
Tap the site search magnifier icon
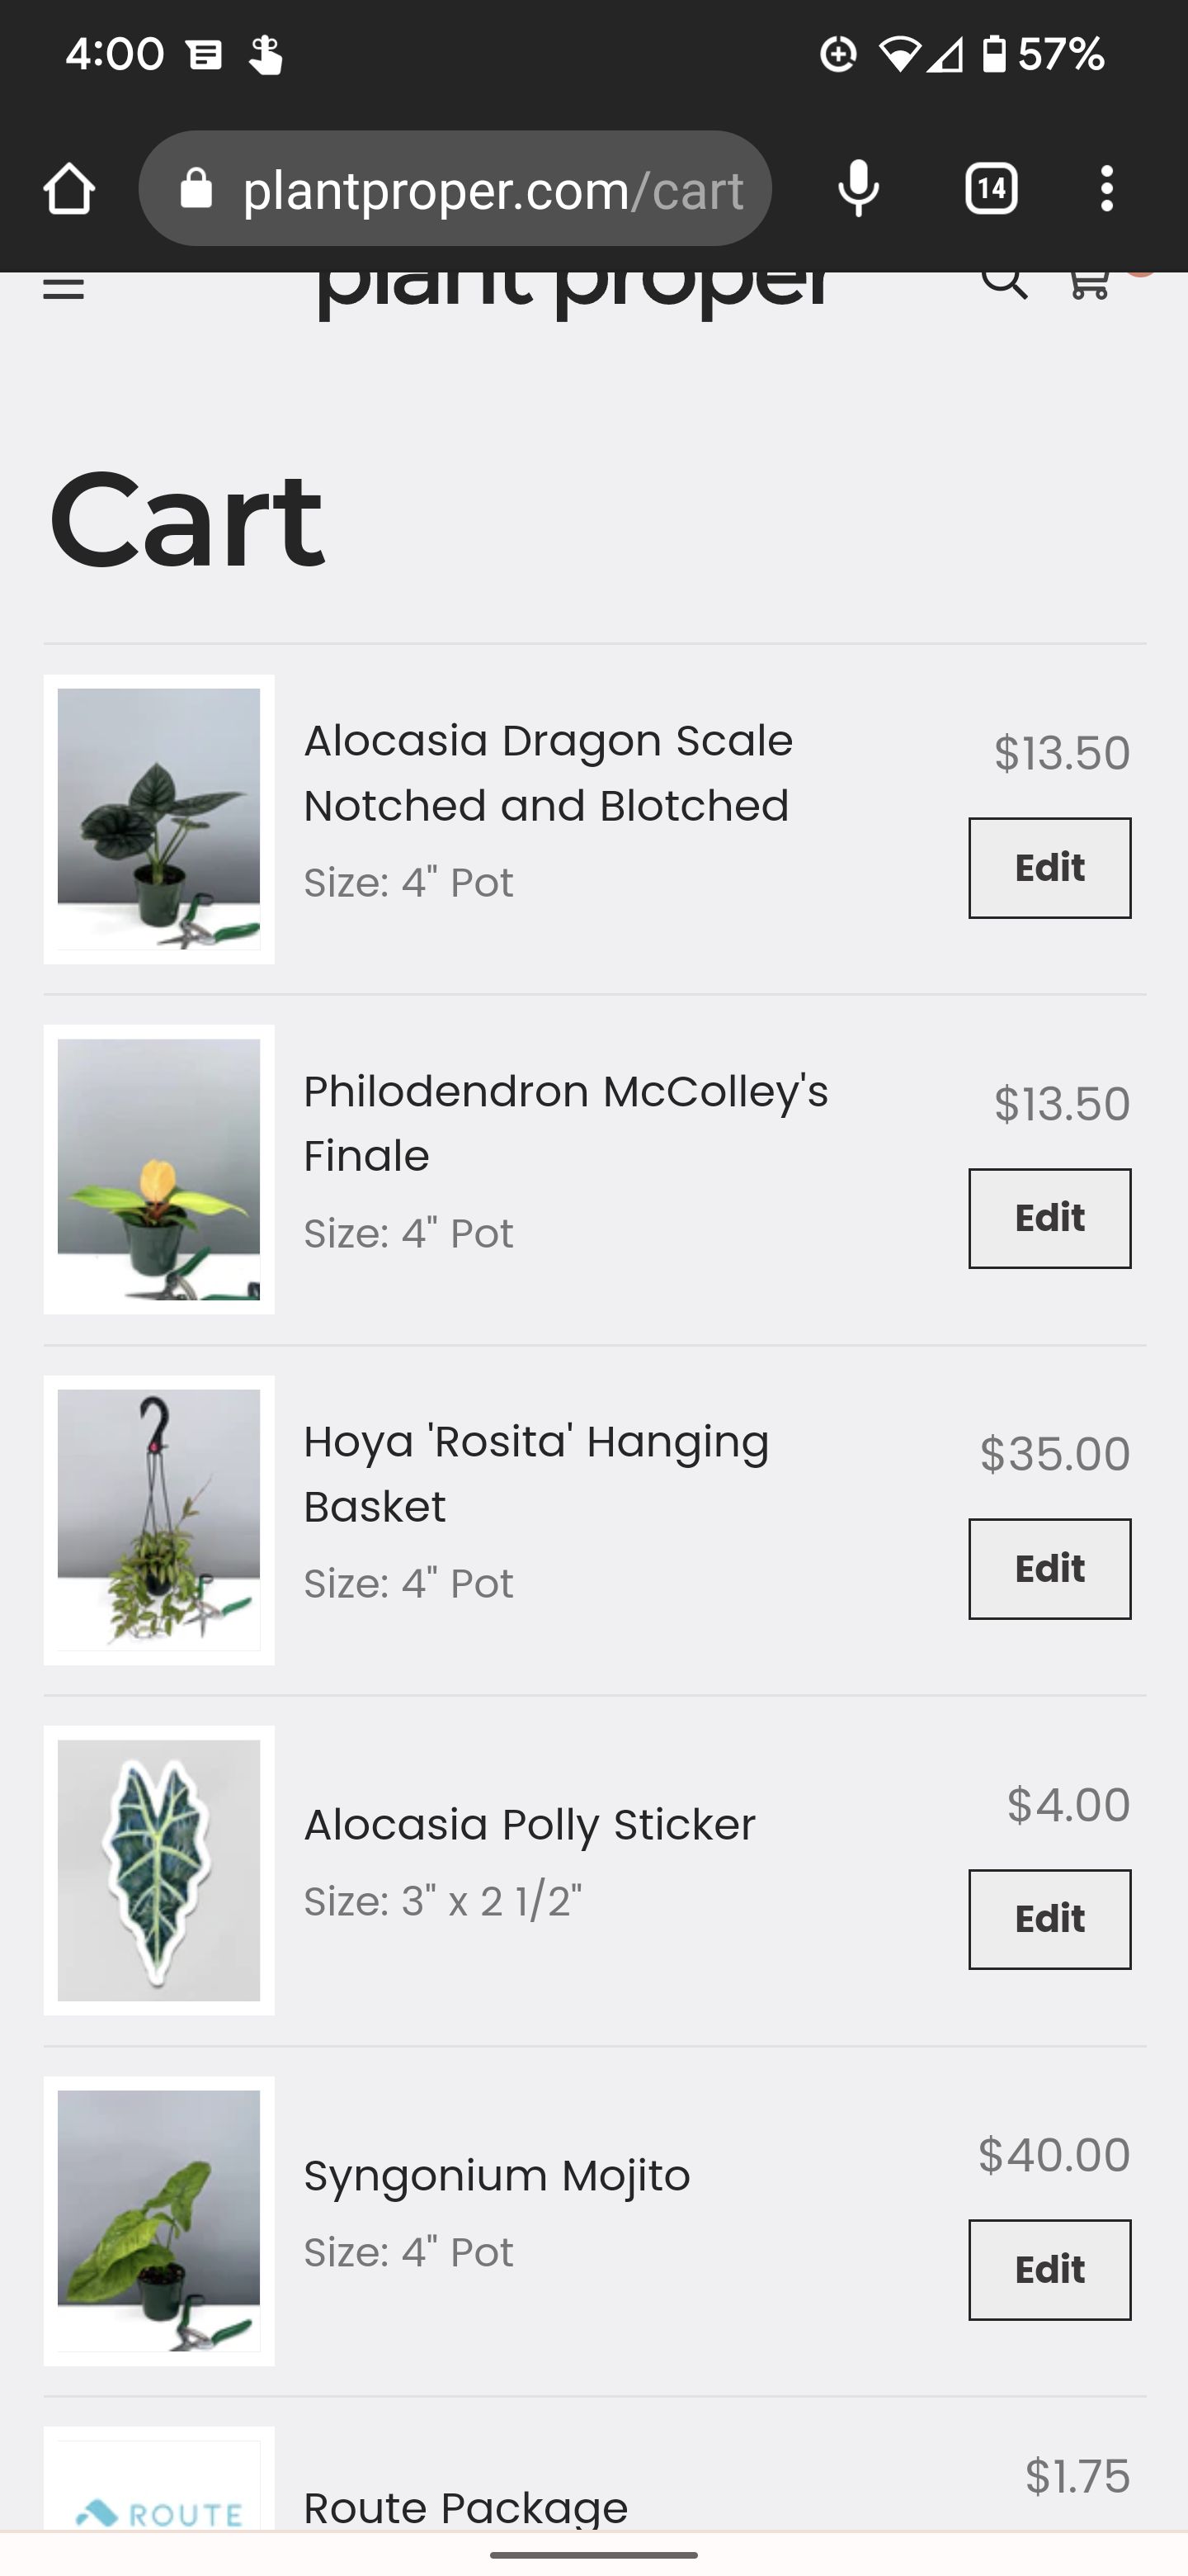1003,283
